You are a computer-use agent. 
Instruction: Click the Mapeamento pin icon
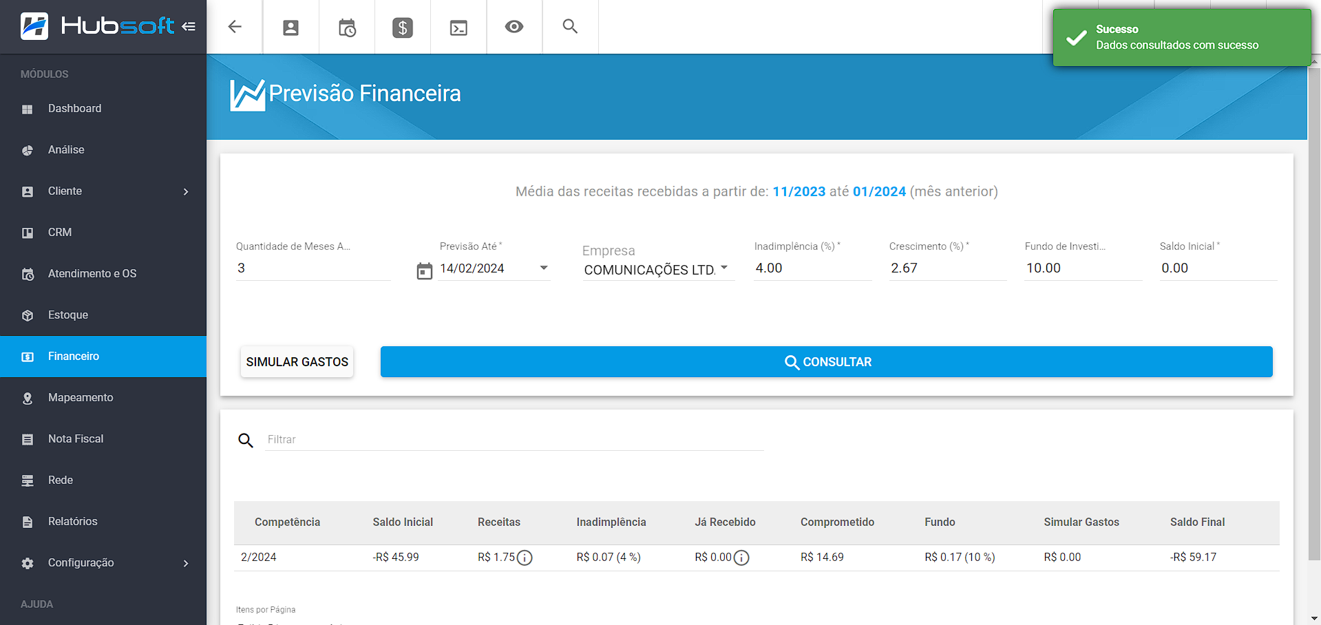(x=28, y=398)
